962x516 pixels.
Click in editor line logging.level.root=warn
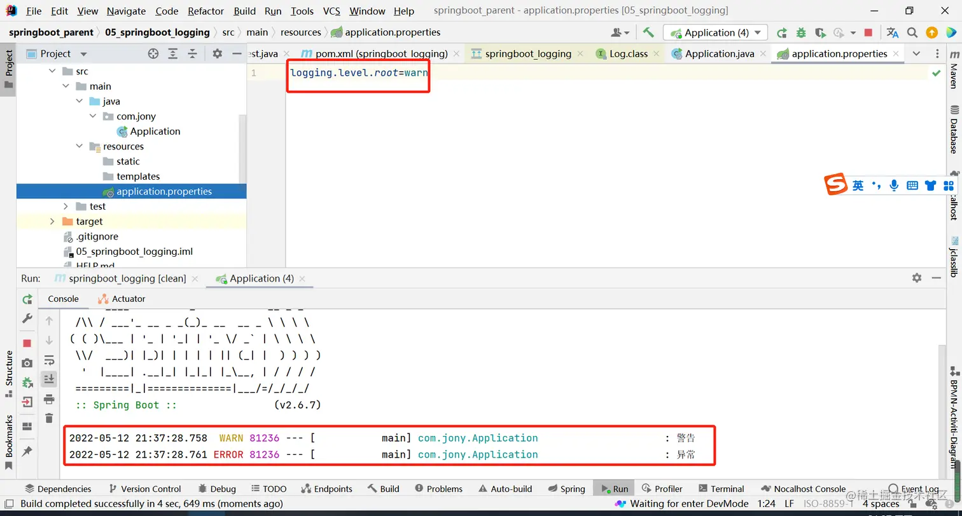point(359,72)
